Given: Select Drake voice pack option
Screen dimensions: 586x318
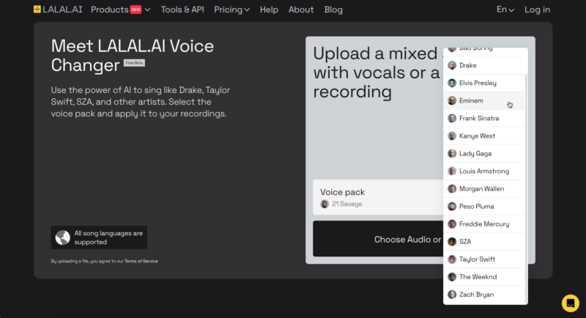Looking at the screenshot, I should click(484, 65).
